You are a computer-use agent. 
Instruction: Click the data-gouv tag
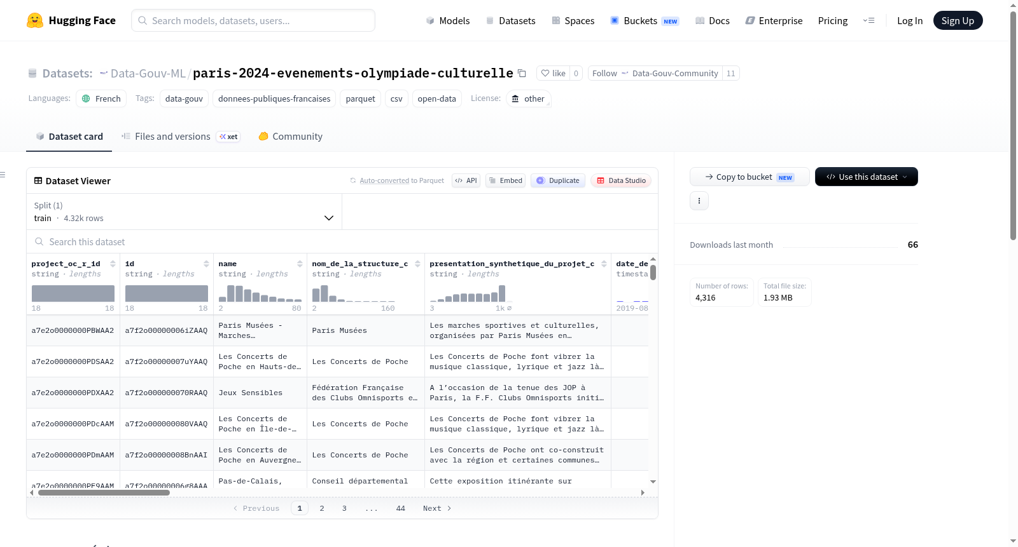tap(184, 98)
